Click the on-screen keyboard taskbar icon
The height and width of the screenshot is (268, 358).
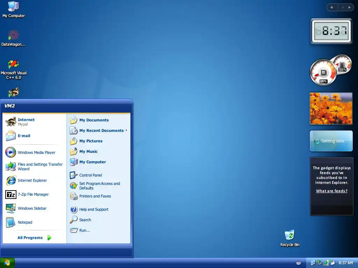pos(299,263)
